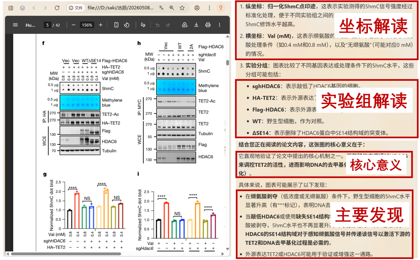Focus the file URL address bar
The height and width of the screenshot is (260, 420).
coord(121,8)
